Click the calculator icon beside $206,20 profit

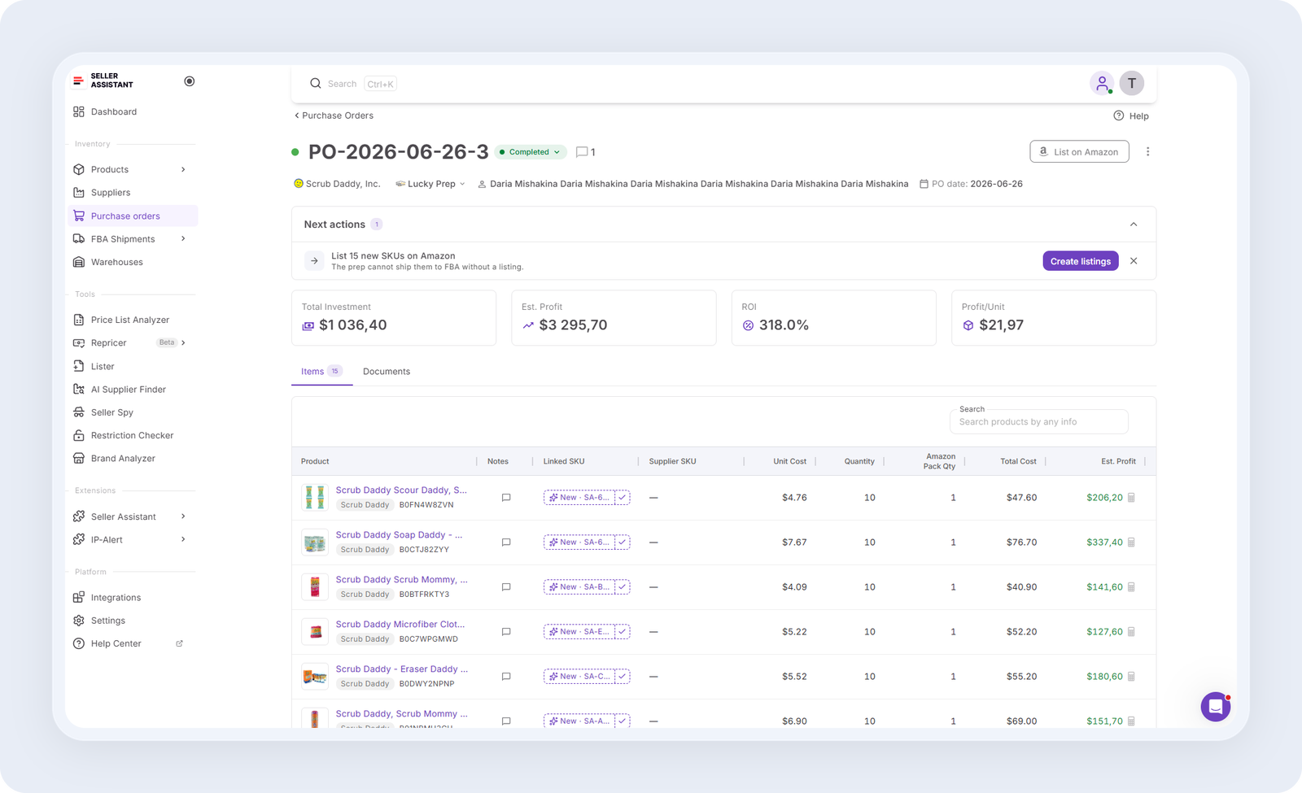coord(1131,498)
